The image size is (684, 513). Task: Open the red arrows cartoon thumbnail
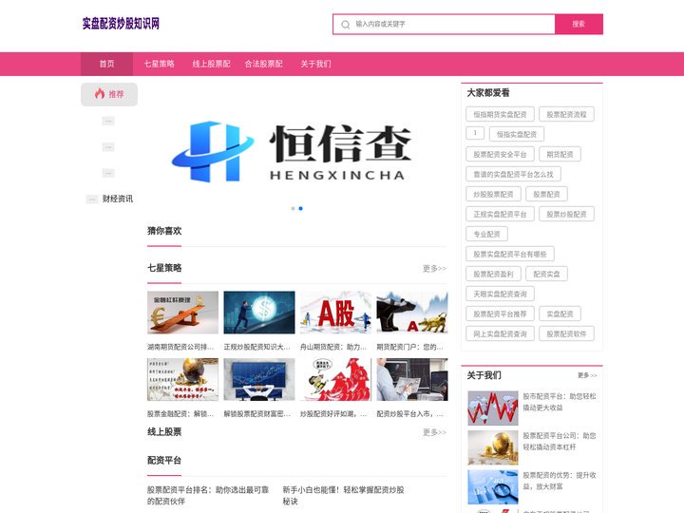point(335,379)
